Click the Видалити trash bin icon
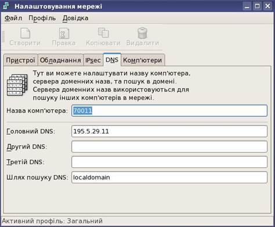 coord(143,33)
